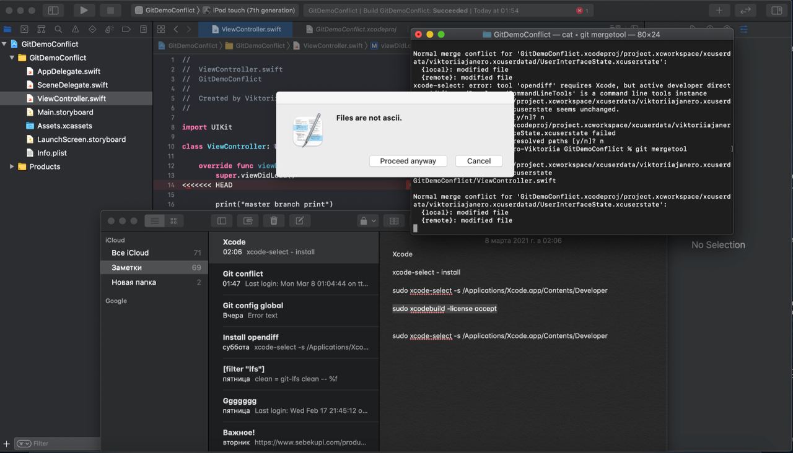Open the Test navigator diamond icon
The height and width of the screenshot is (453, 793).
pyautogui.click(x=92, y=29)
